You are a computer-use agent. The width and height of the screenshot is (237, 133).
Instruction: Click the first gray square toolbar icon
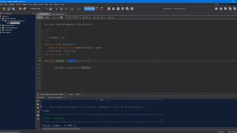[x=109, y=9]
